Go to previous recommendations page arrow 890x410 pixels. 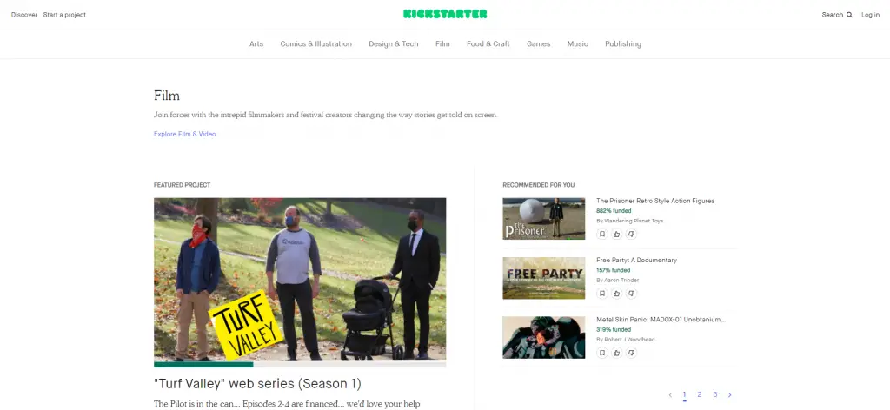point(670,394)
